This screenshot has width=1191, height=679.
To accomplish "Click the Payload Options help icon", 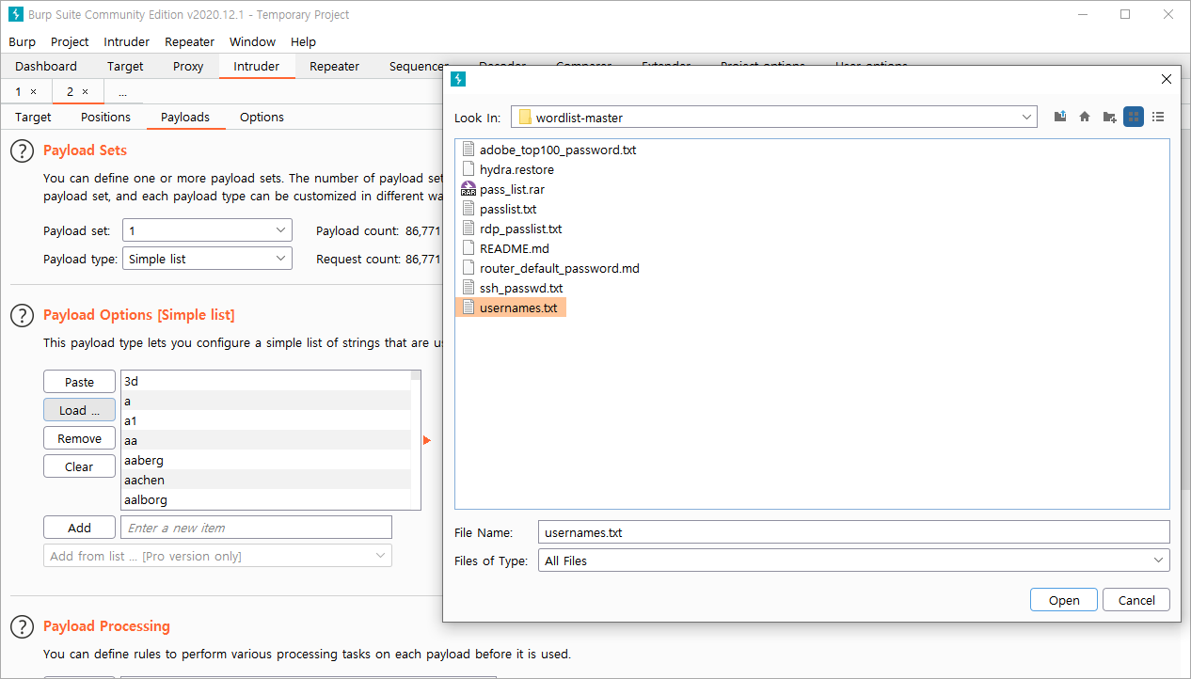I will tap(22, 315).
